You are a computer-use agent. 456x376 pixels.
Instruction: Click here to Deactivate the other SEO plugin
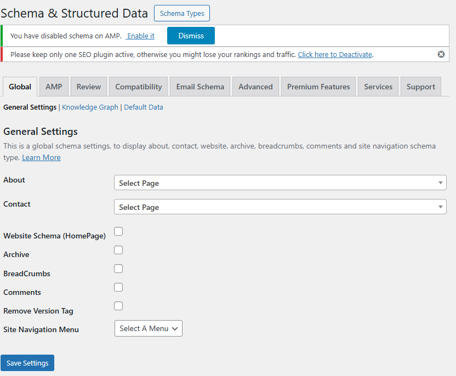(335, 54)
